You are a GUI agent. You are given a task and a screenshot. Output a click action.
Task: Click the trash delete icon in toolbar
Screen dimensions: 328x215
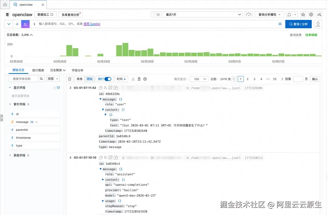139,79
